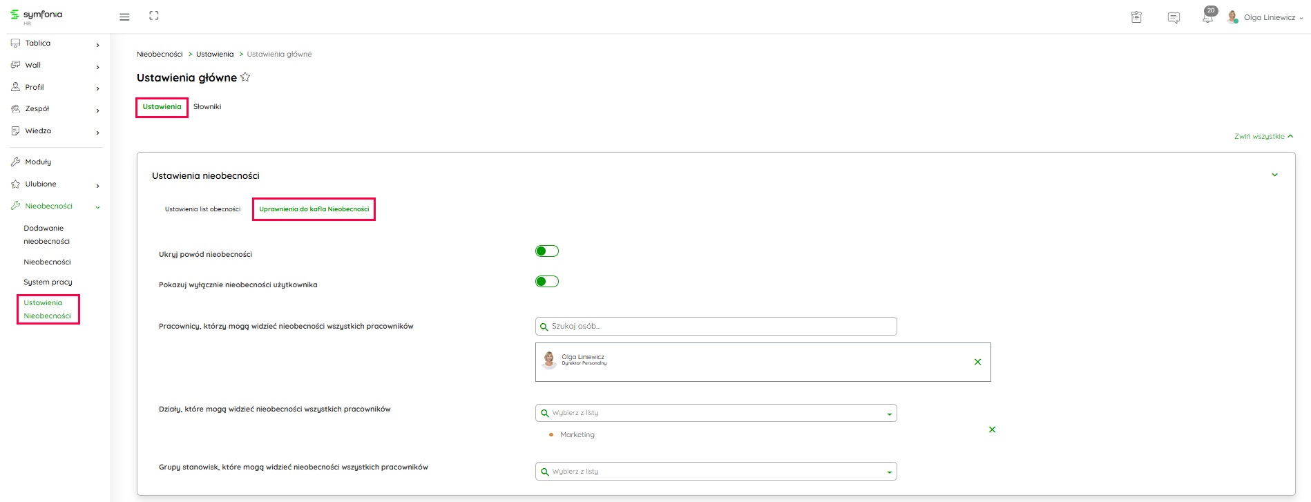Click the hamburger menu icon

(124, 17)
